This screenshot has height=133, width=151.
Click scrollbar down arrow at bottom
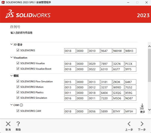click(149, 110)
